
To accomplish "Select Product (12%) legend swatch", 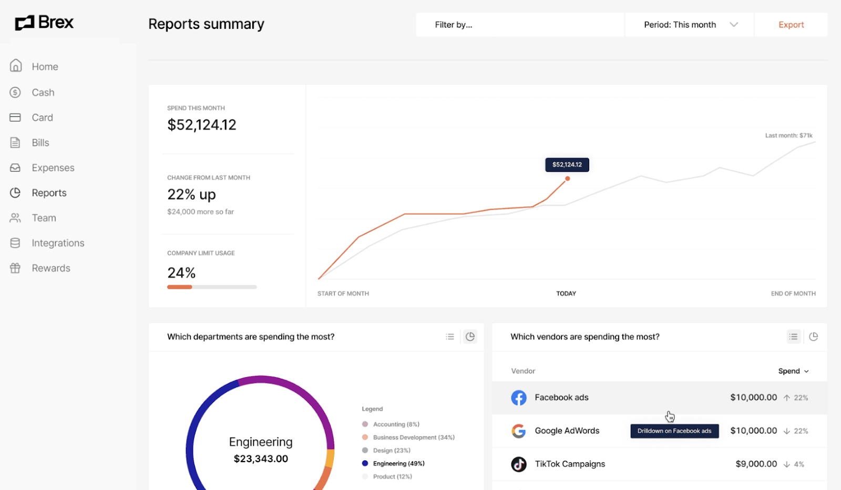I will 365,476.
